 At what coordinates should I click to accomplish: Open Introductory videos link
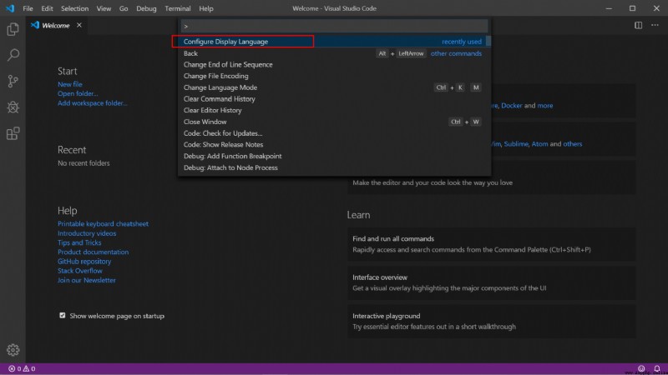[87, 233]
